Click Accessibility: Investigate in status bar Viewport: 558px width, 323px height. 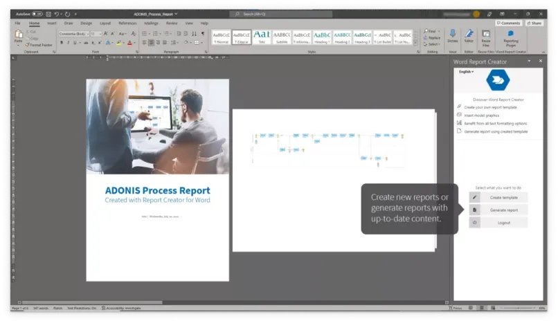tap(121, 308)
